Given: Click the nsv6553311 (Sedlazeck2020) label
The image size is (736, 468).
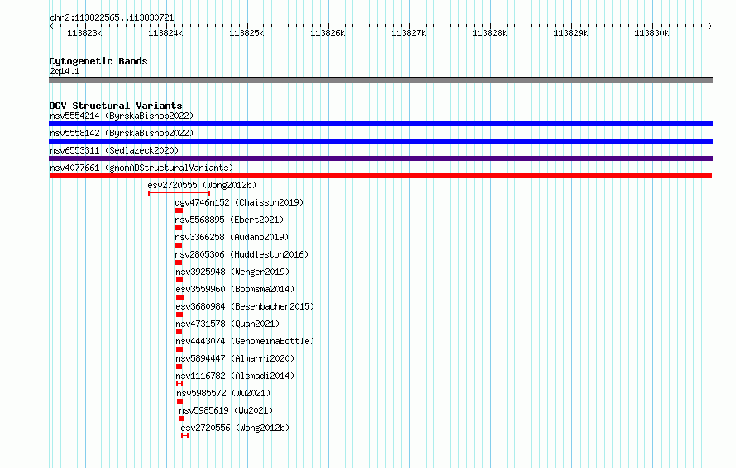Looking at the screenshot, I should 114,150.
